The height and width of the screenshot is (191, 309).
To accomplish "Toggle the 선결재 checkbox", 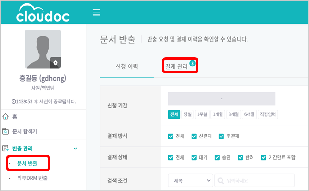I will click(x=194, y=137).
